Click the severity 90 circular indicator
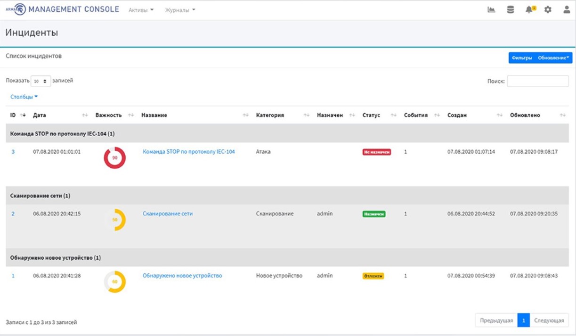The image size is (576, 336). pyautogui.click(x=114, y=158)
